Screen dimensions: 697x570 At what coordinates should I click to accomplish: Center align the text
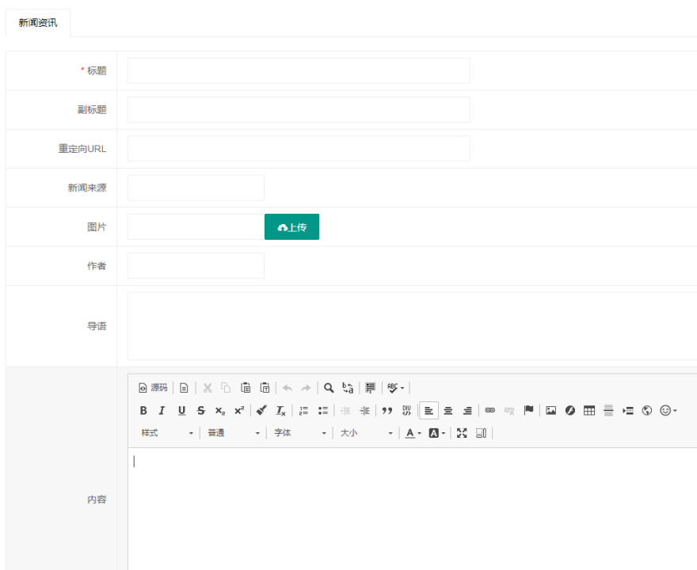pyautogui.click(x=448, y=410)
